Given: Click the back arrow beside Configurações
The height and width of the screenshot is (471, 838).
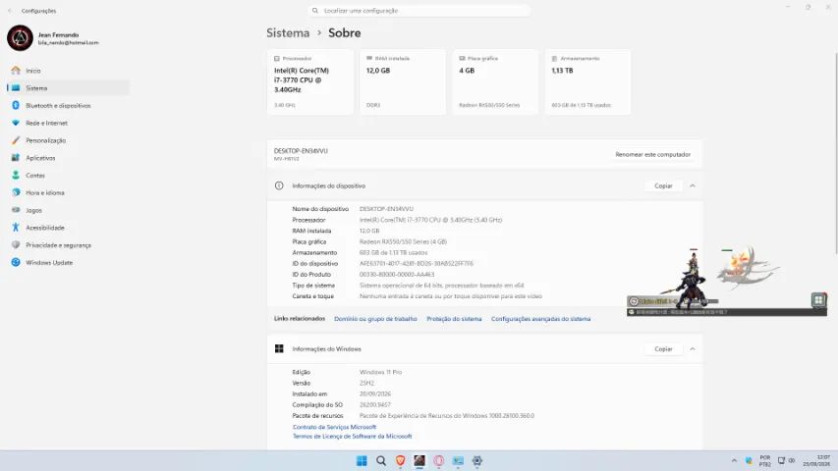Looking at the screenshot, I should (10, 11).
